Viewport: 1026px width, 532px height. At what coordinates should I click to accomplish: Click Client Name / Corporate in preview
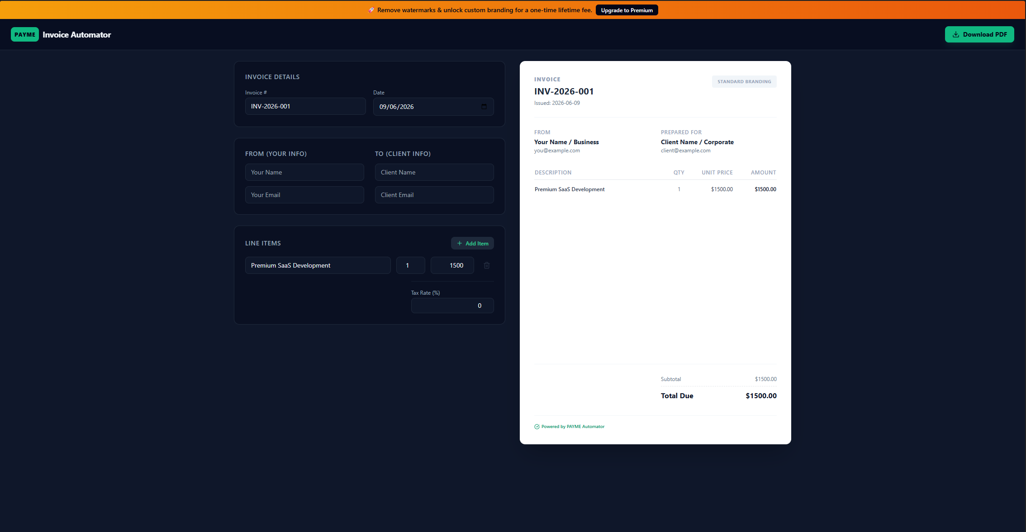point(697,142)
